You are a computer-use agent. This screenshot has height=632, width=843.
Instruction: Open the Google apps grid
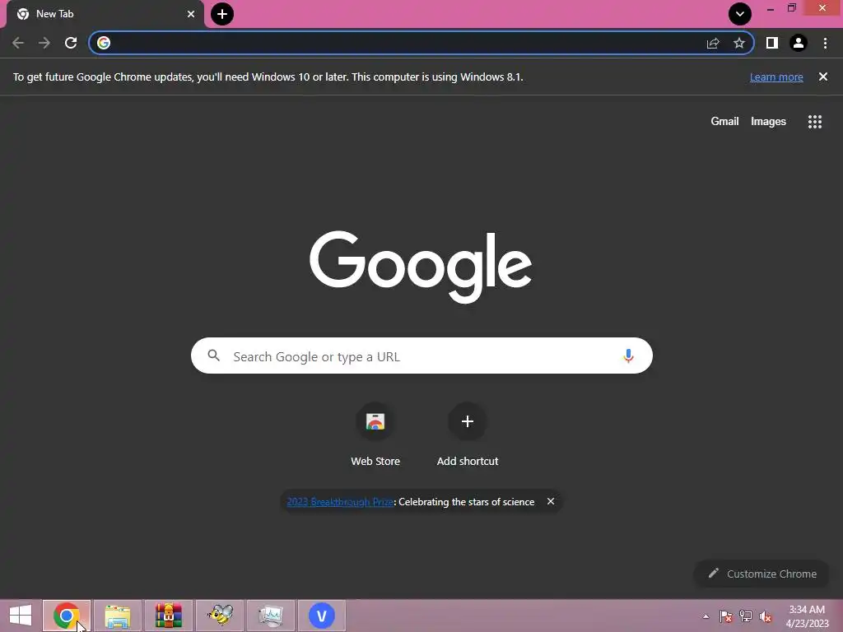click(x=815, y=122)
